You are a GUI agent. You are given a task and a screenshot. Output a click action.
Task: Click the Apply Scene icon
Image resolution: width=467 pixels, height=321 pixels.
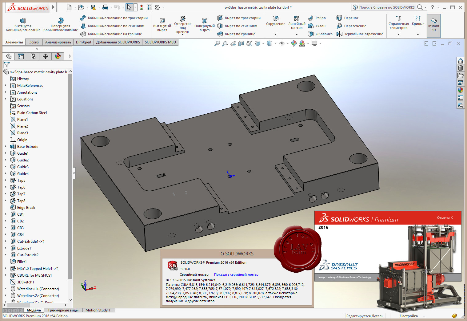tap(302, 43)
